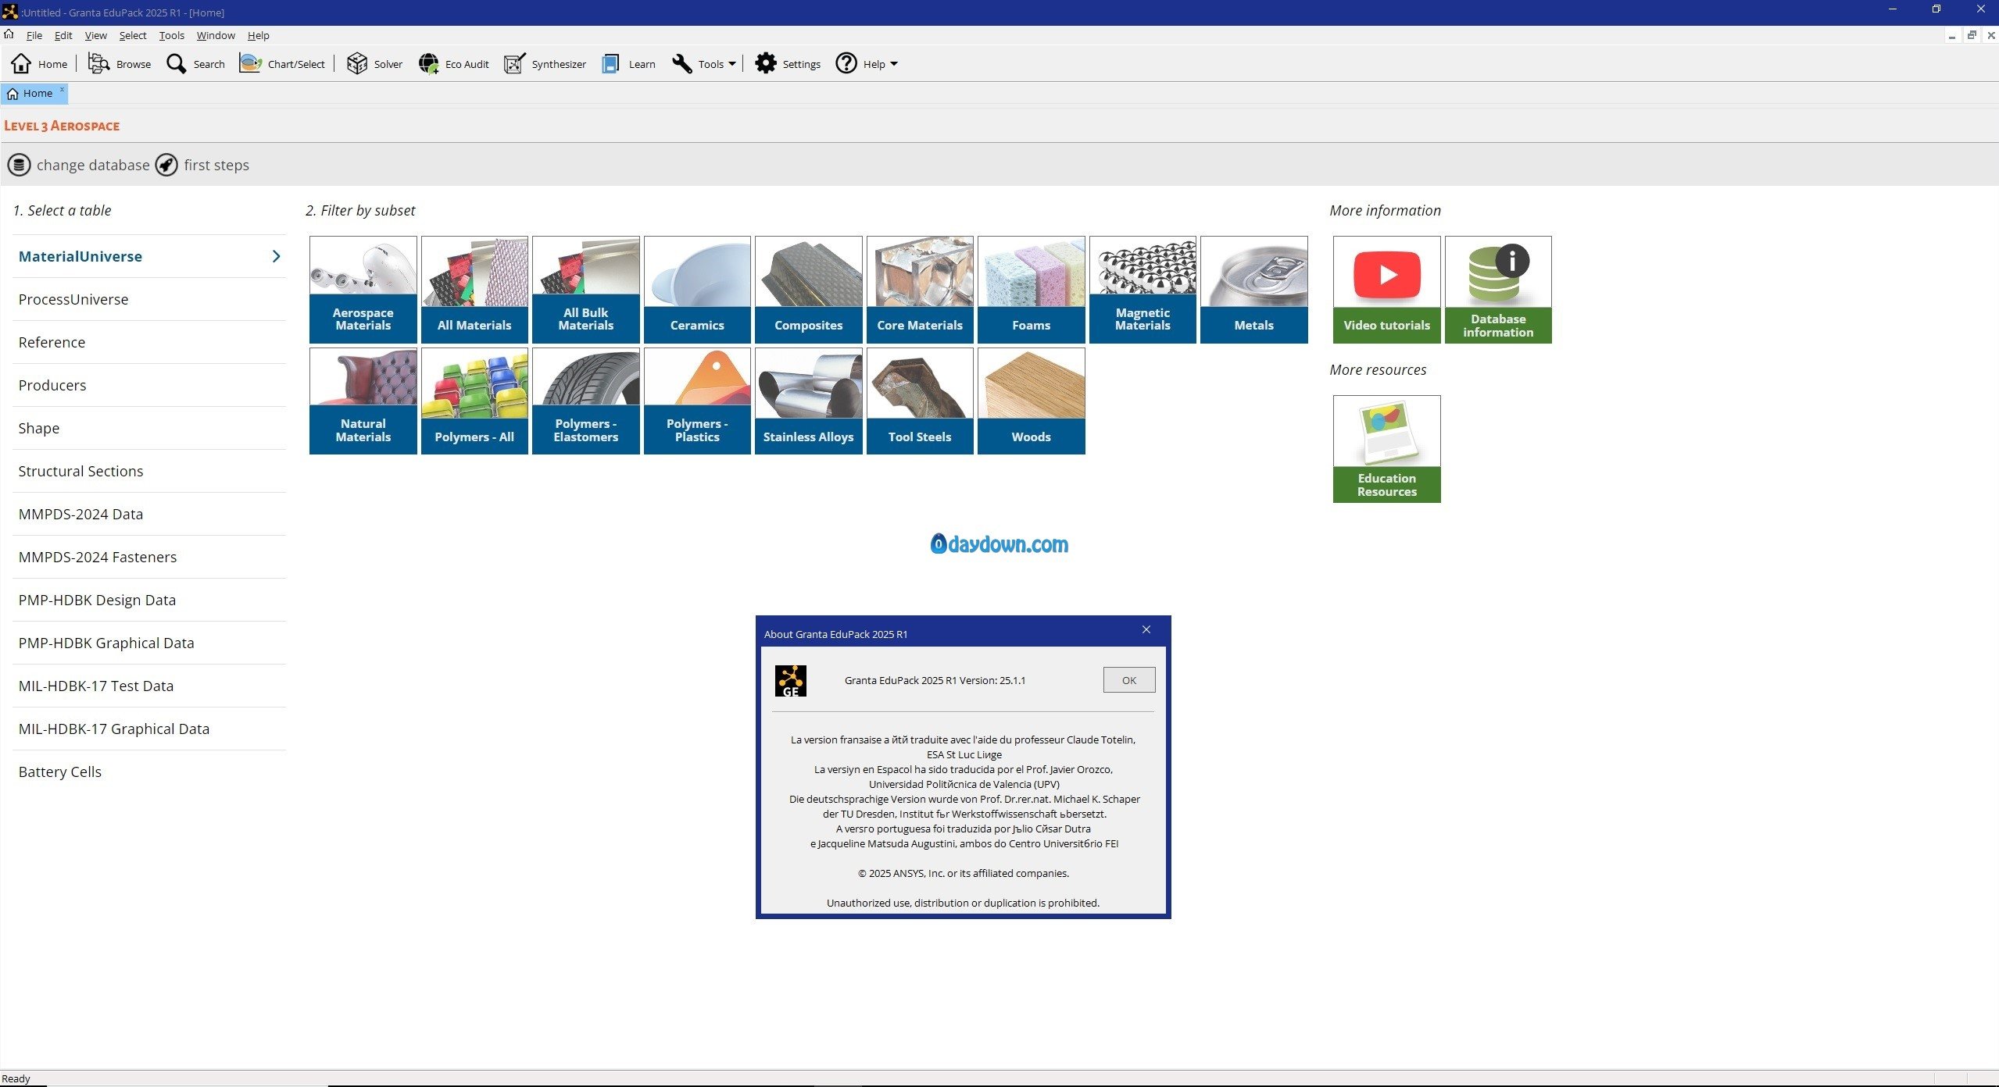Close the Home tab
The width and height of the screenshot is (1999, 1087).
pyautogui.click(x=63, y=90)
